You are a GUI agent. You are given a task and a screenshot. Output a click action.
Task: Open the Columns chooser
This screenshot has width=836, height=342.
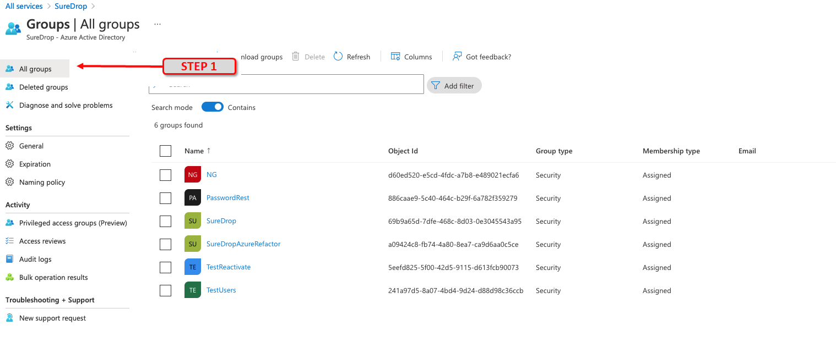(x=411, y=57)
